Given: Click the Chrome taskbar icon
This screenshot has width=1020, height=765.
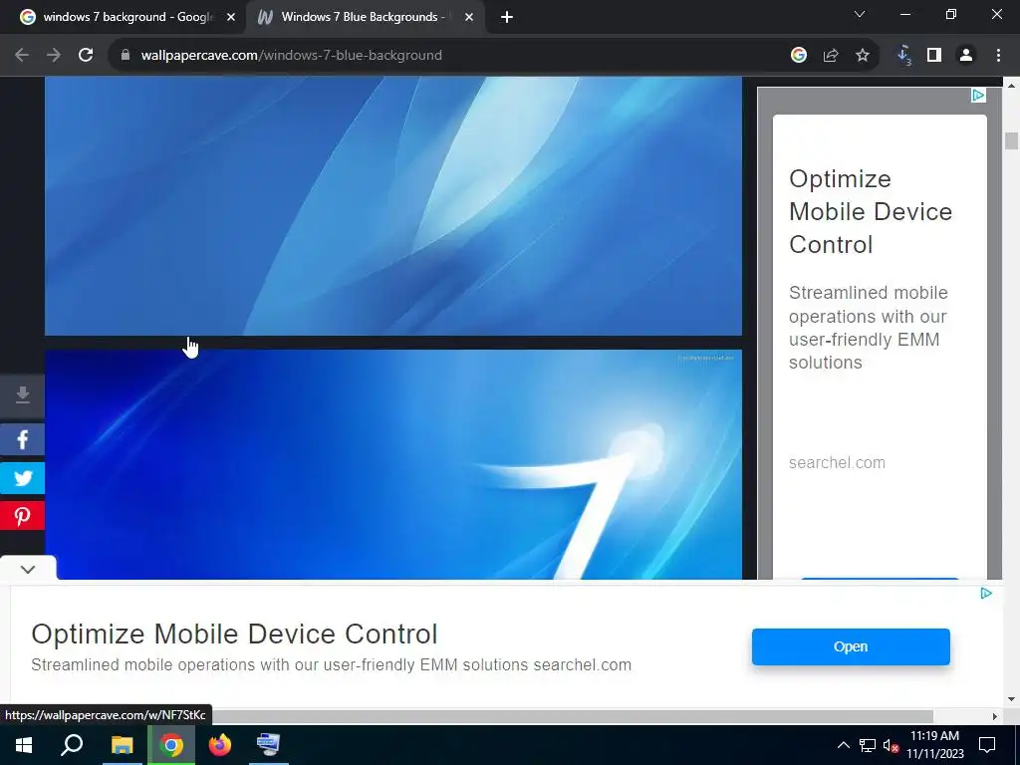Looking at the screenshot, I should [x=171, y=745].
